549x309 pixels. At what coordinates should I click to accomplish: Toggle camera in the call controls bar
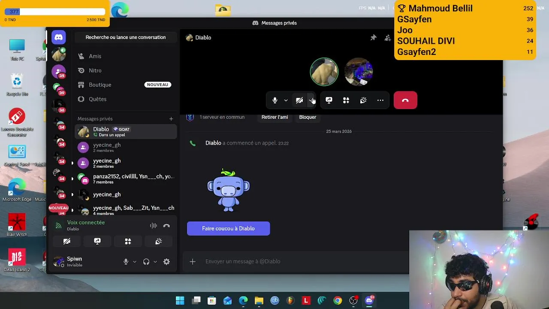[299, 100]
